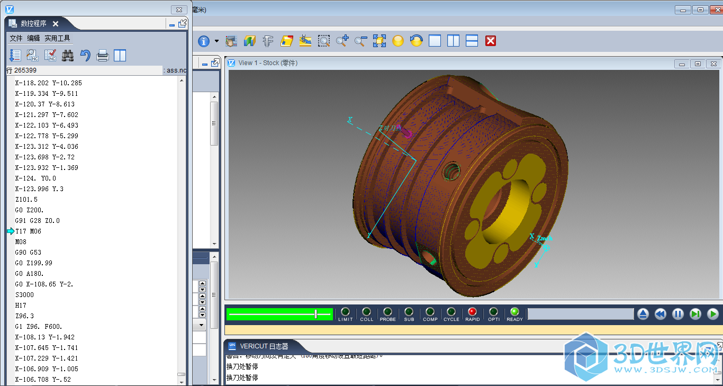Viewport: 723px width, 386px height.
Task: Click the Pause simulation button
Action: [678, 314]
